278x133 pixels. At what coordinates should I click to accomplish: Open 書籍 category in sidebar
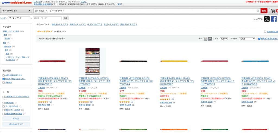(x=4, y=43)
